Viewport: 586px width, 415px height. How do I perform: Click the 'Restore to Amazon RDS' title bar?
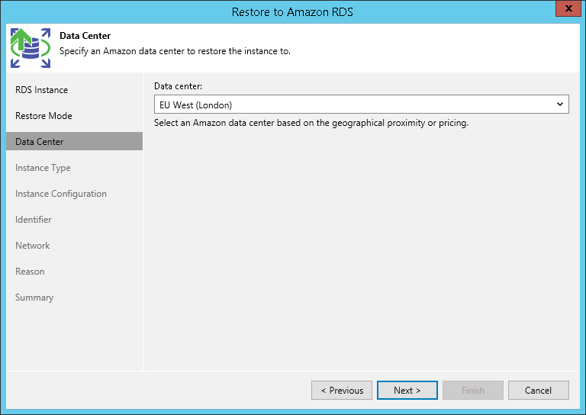tap(292, 12)
